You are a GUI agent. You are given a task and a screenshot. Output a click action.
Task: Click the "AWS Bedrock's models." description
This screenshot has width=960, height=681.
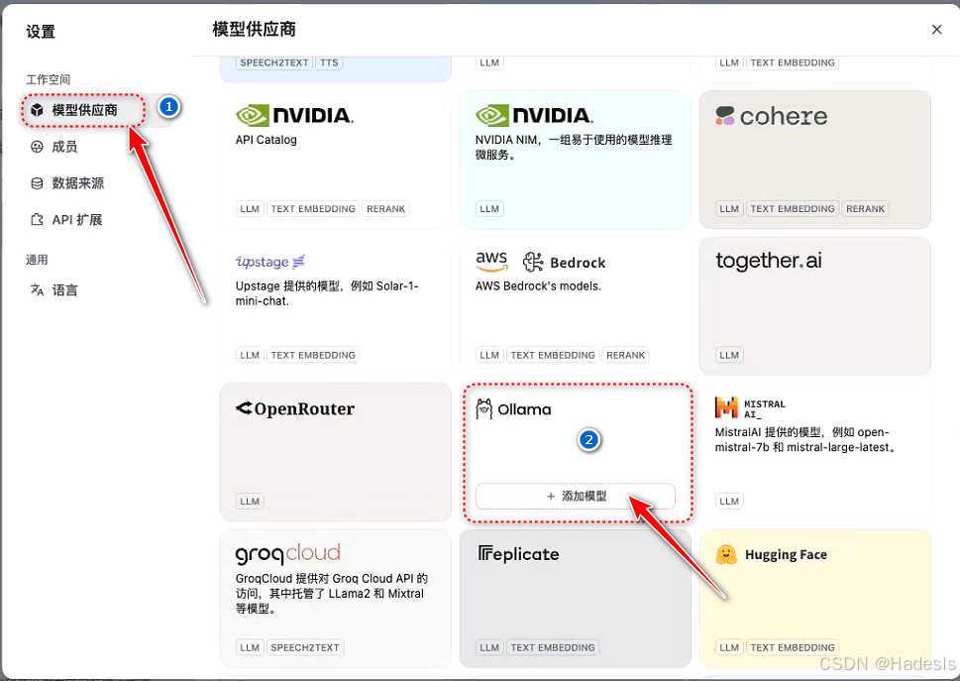tap(538, 286)
